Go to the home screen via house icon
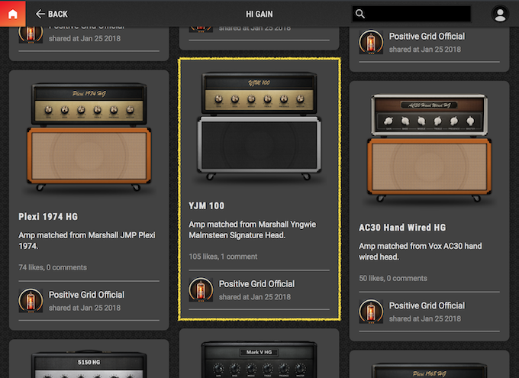Screen dimensions: 519x378 (x=12, y=14)
